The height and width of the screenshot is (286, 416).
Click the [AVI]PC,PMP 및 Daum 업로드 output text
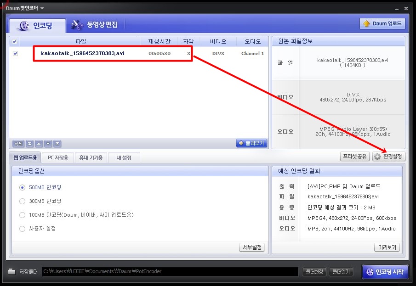coord(344,186)
